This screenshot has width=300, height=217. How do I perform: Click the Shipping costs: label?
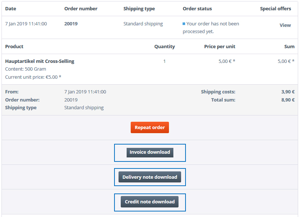[218, 92]
